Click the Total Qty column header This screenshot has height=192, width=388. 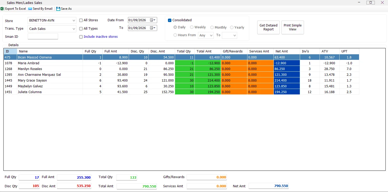[x=185, y=51]
